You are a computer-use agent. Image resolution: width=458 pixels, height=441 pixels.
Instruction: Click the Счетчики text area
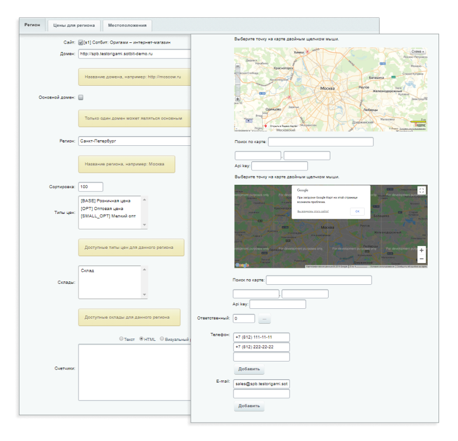pyautogui.click(x=135, y=372)
